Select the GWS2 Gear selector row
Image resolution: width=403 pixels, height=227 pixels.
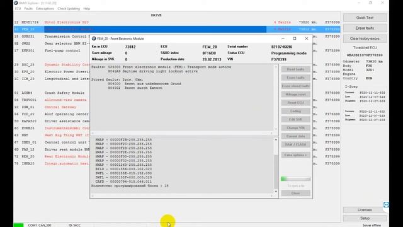coord(52,44)
